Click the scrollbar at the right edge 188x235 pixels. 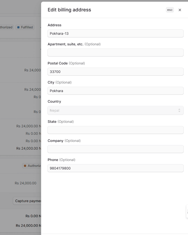point(187,211)
